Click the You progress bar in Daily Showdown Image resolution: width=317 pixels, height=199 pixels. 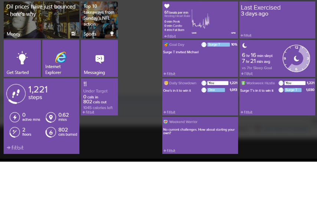coord(218,83)
